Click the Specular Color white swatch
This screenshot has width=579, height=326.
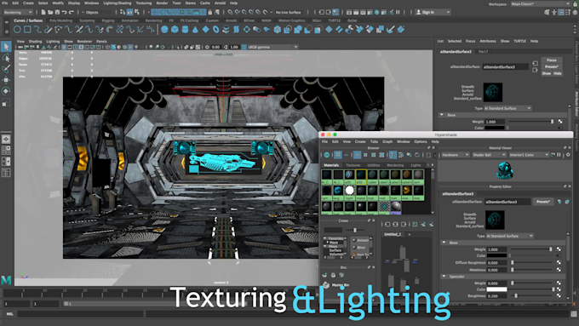click(x=496, y=289)
